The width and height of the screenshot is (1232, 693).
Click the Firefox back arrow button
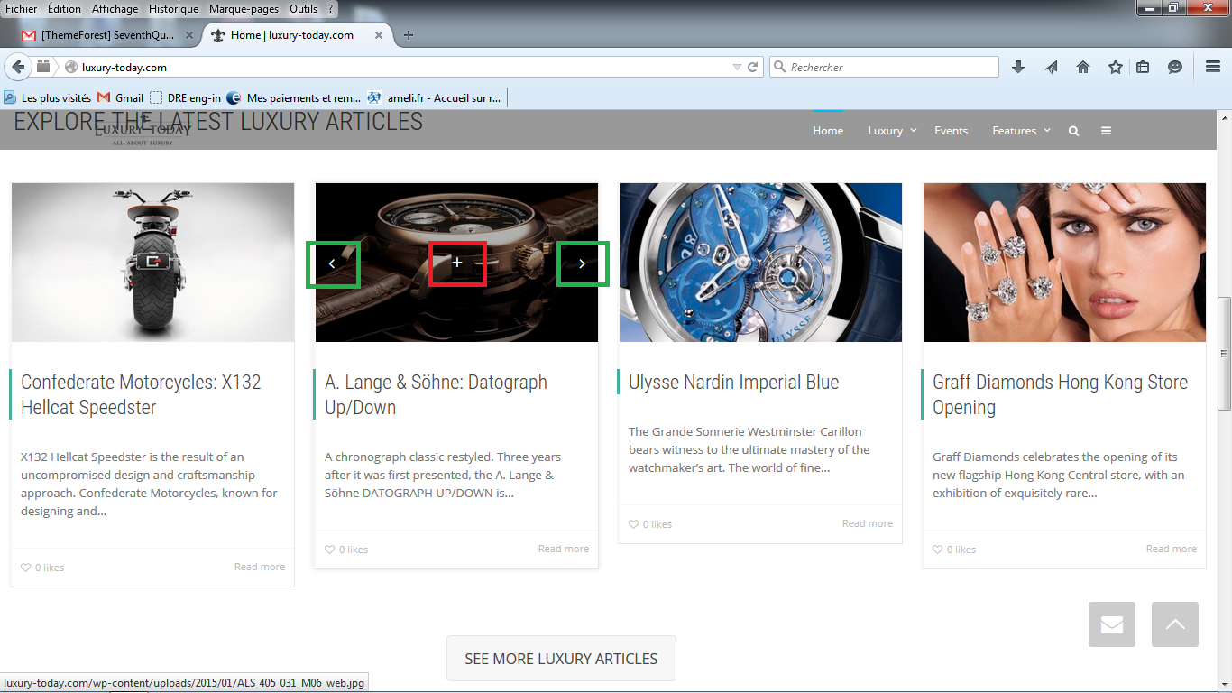click(18, 67)
